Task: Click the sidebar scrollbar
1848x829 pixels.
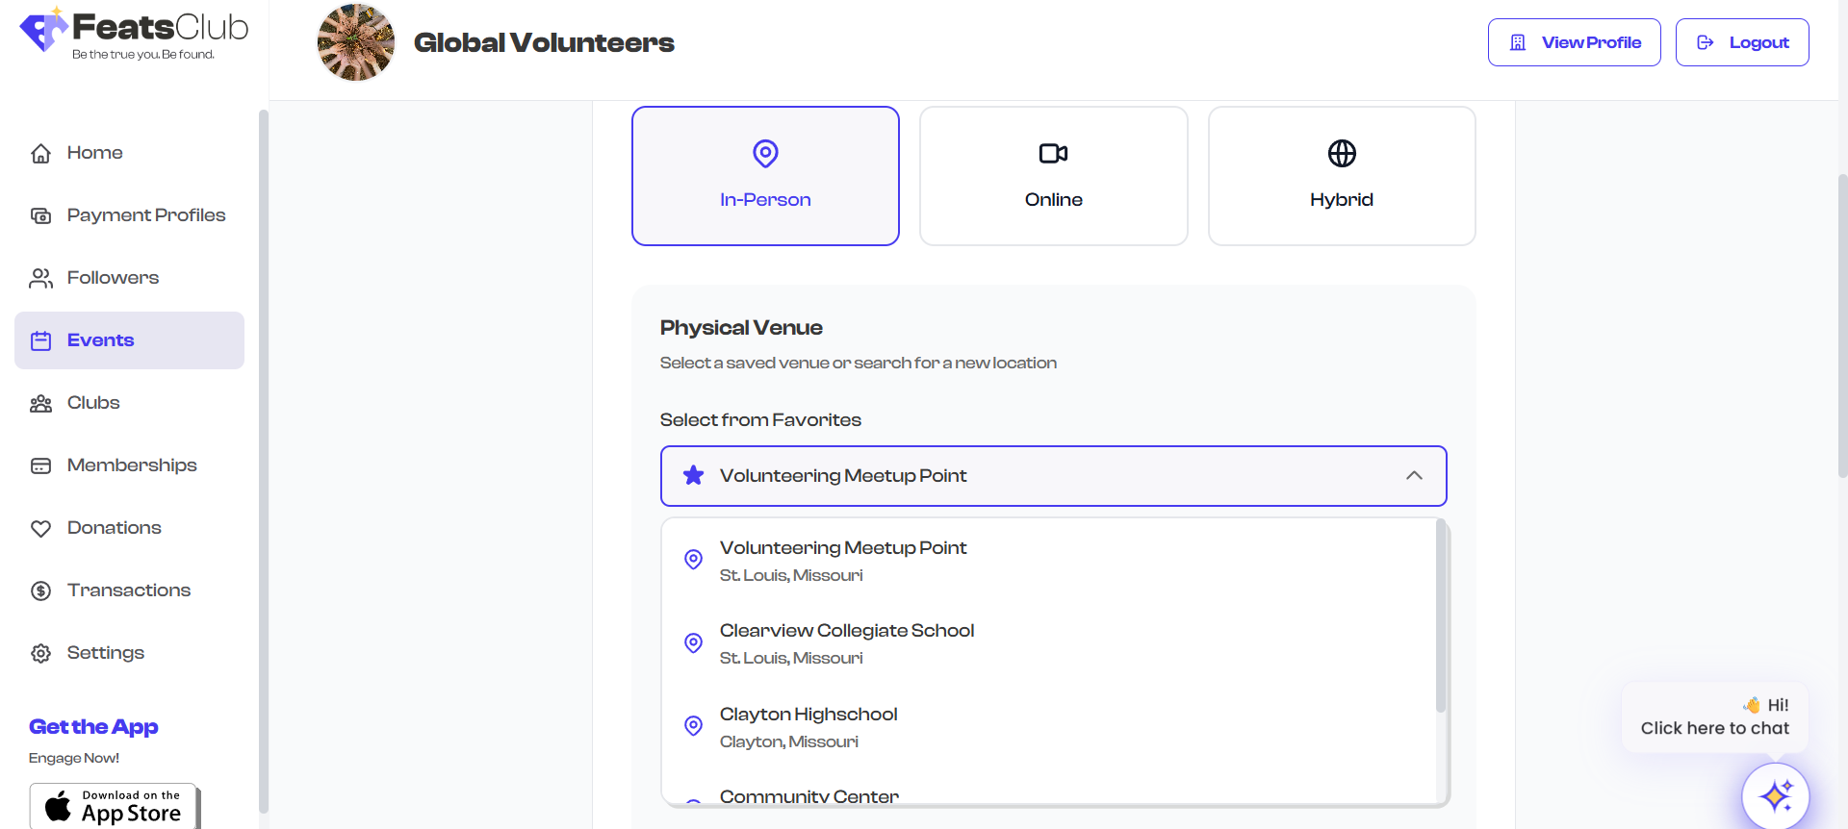Action: 264,462
